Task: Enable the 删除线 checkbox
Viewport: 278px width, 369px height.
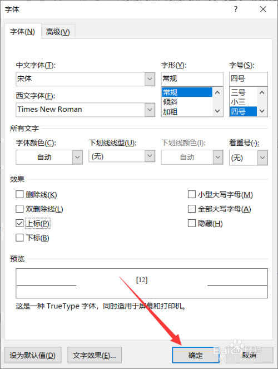Action: (19, 195)
